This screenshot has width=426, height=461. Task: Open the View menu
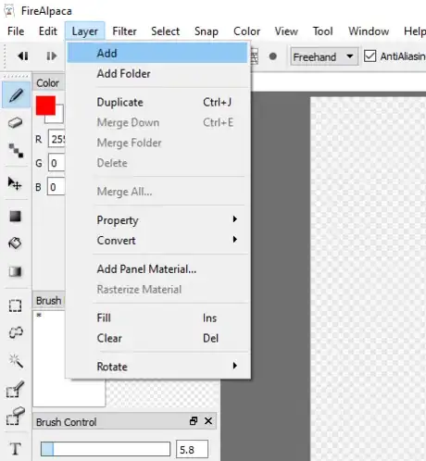click(x=286, y=31)
